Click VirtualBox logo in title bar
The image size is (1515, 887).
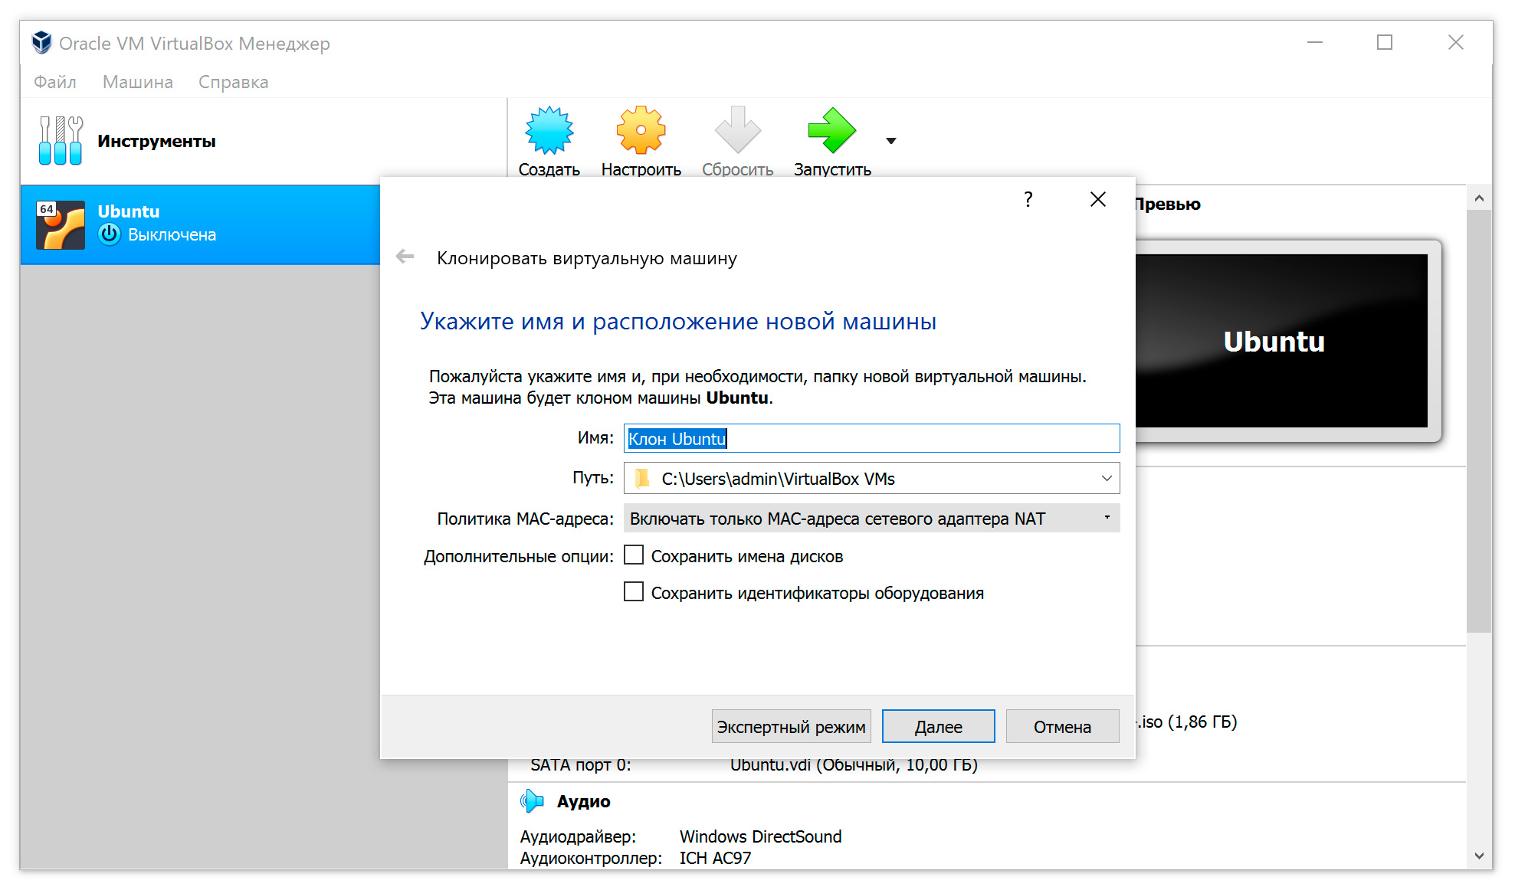coord(41,42)
